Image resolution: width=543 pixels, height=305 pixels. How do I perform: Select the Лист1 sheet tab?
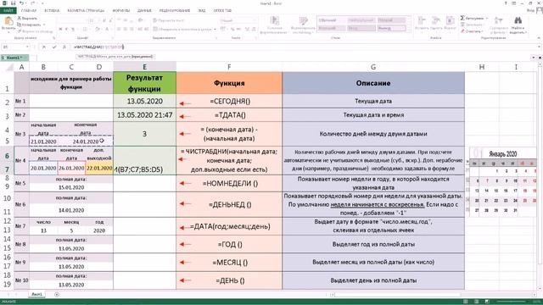(36, 294)
